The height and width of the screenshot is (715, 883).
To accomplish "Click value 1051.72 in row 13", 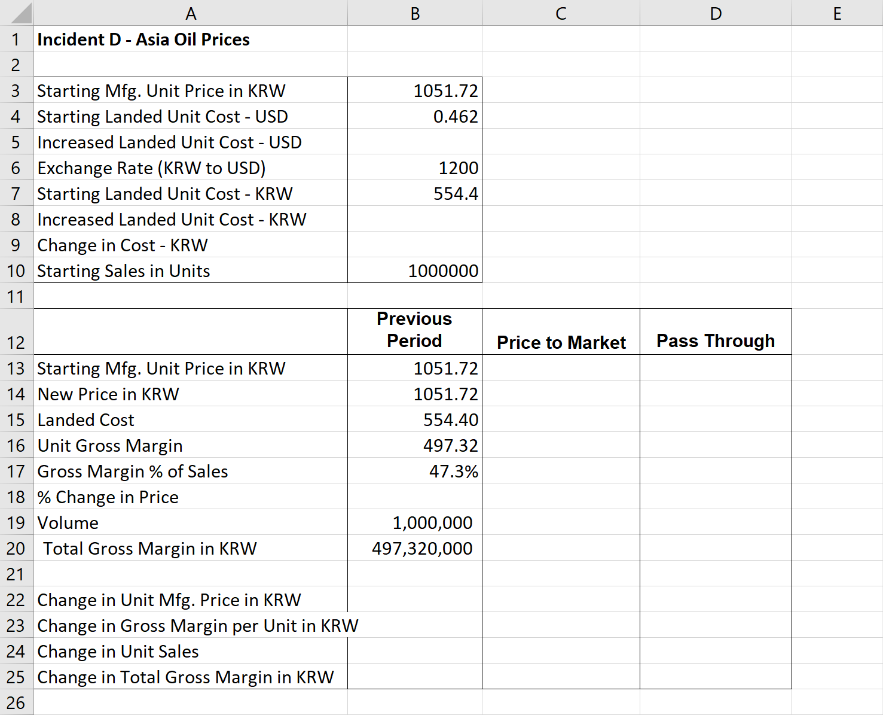I will 445,369.
